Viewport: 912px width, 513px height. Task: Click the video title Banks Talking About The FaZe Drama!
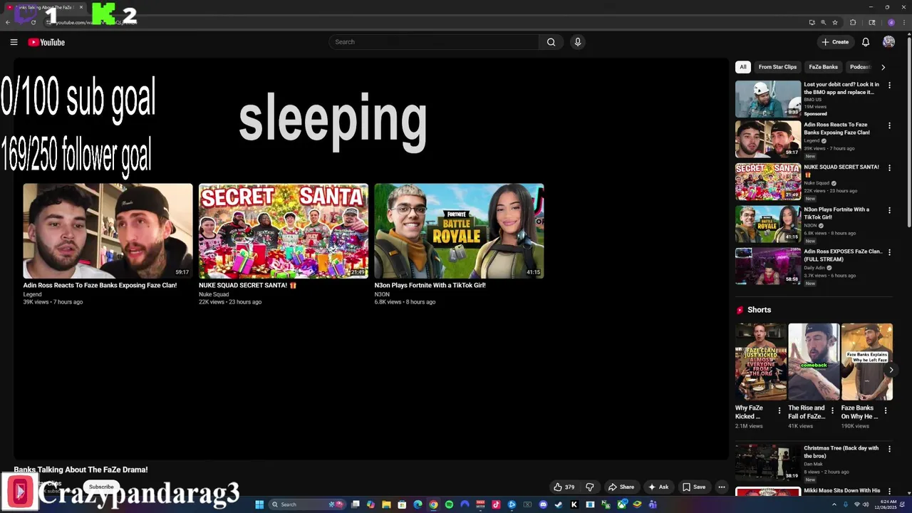[x=81, y=470]
